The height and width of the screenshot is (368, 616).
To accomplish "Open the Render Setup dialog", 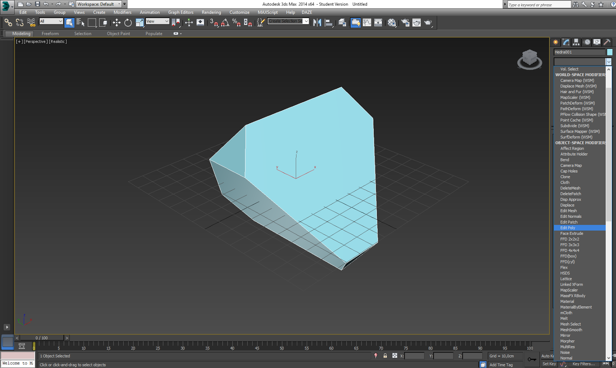I will (405, 23).
